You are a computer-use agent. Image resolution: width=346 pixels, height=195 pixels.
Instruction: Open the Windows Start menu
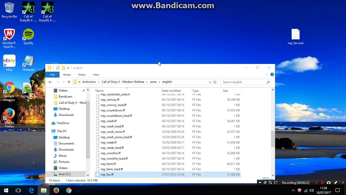[x=6, y=190]
